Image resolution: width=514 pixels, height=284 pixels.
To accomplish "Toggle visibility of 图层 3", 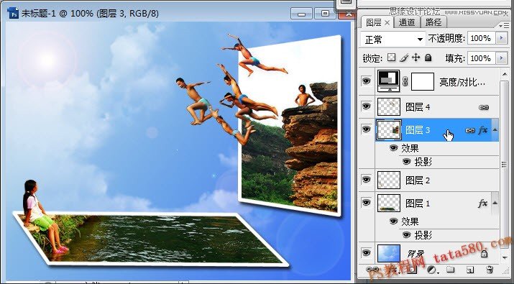I will pyautogui.click(x=366, y=129).
